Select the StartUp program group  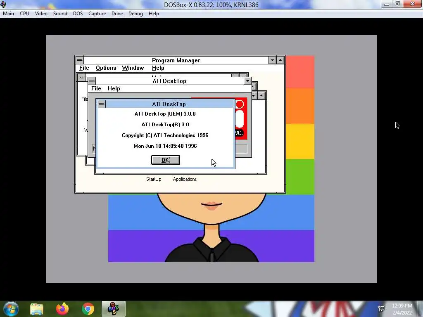tap(154, 179)
